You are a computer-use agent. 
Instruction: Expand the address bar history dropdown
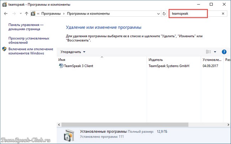point(159,14)
